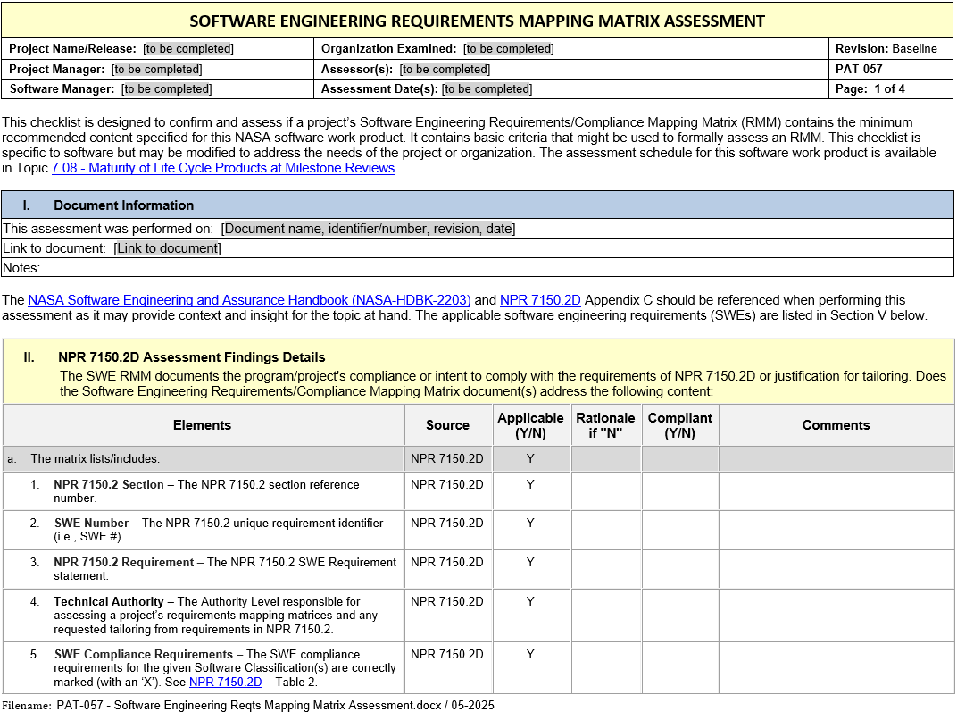
Task: Click Comments cell for SWE Number row
Action: 836,530
